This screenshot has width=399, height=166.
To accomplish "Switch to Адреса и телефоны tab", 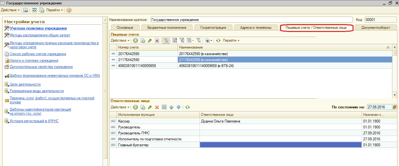I will (x=256, y=28).
